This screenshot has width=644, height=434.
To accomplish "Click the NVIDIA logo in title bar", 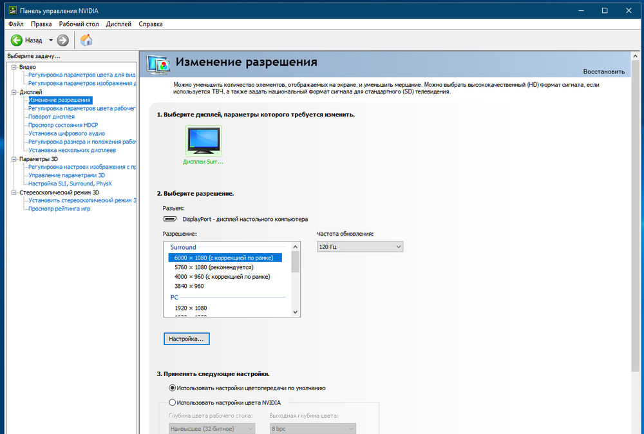I will (13, 10).
